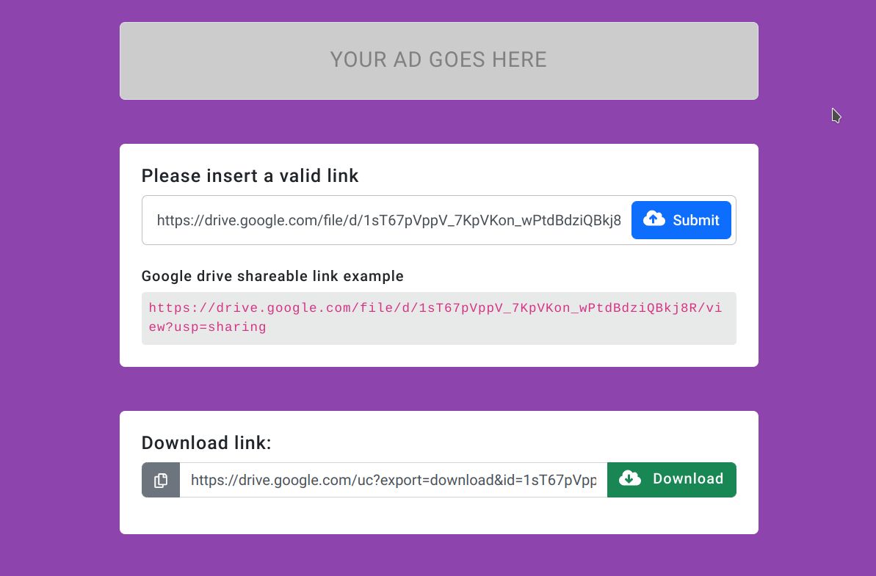Click the cloud upload icon on Submit
Viewport: 876px width, 576px height.
pyautogui.click(x=654, y=219)
